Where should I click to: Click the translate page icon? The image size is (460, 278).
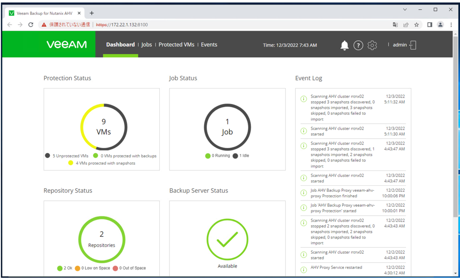tap(395, 25)
